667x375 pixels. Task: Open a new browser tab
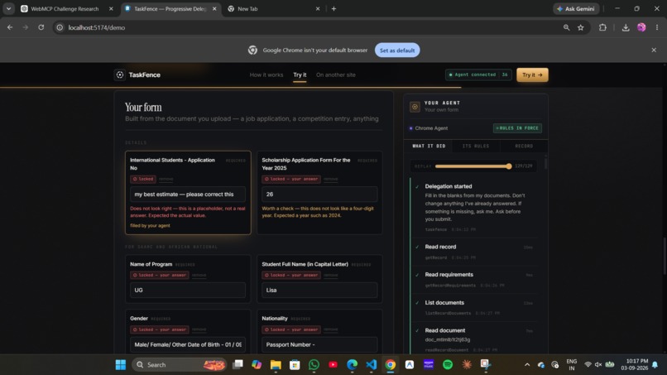coord(333,8)
